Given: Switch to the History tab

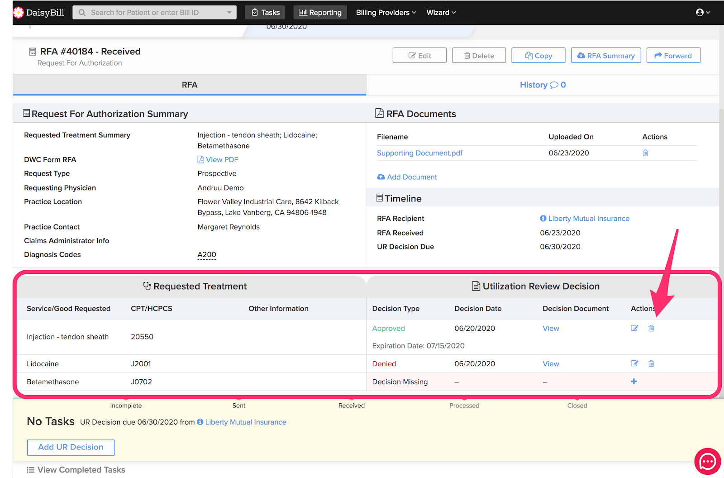Looking at the screenshot, I should (x=543, y=85).
